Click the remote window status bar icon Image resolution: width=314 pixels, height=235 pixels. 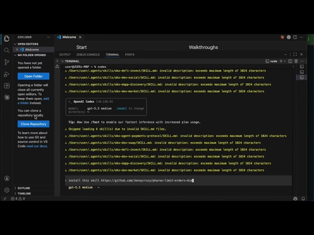click(5, 199)
